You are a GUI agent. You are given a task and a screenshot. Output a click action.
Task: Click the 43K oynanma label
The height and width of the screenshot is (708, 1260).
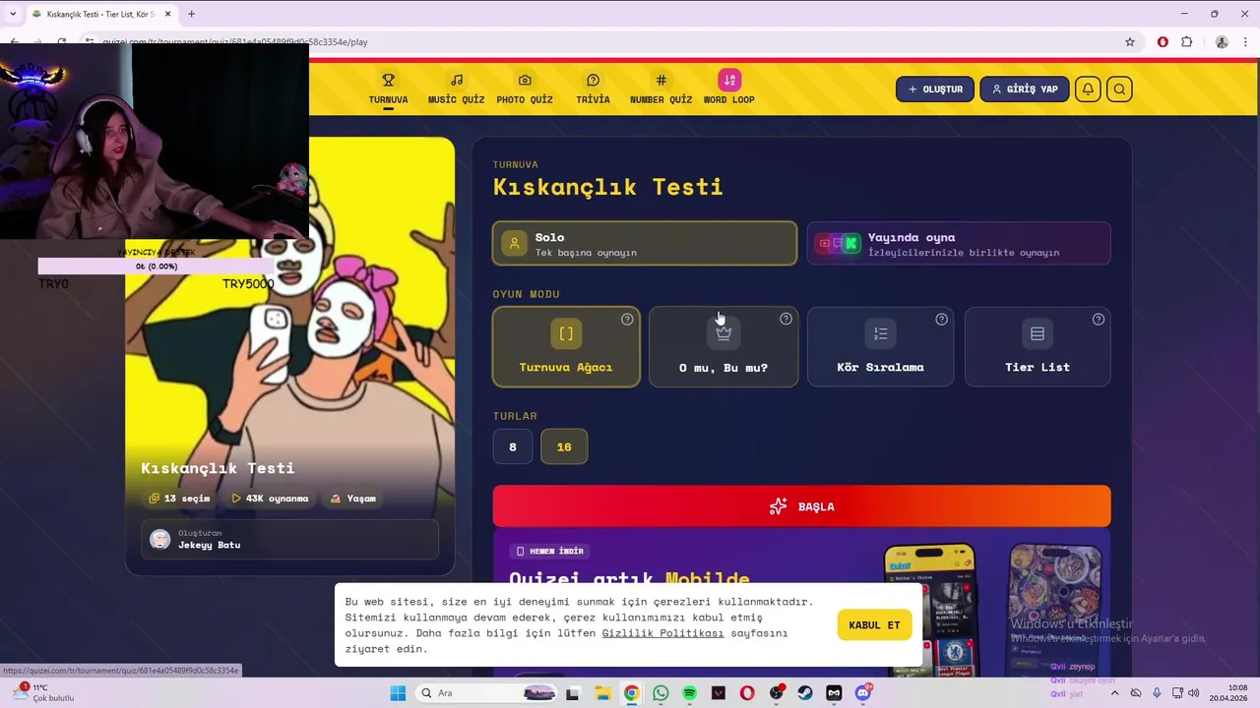[x=270, y=499]
